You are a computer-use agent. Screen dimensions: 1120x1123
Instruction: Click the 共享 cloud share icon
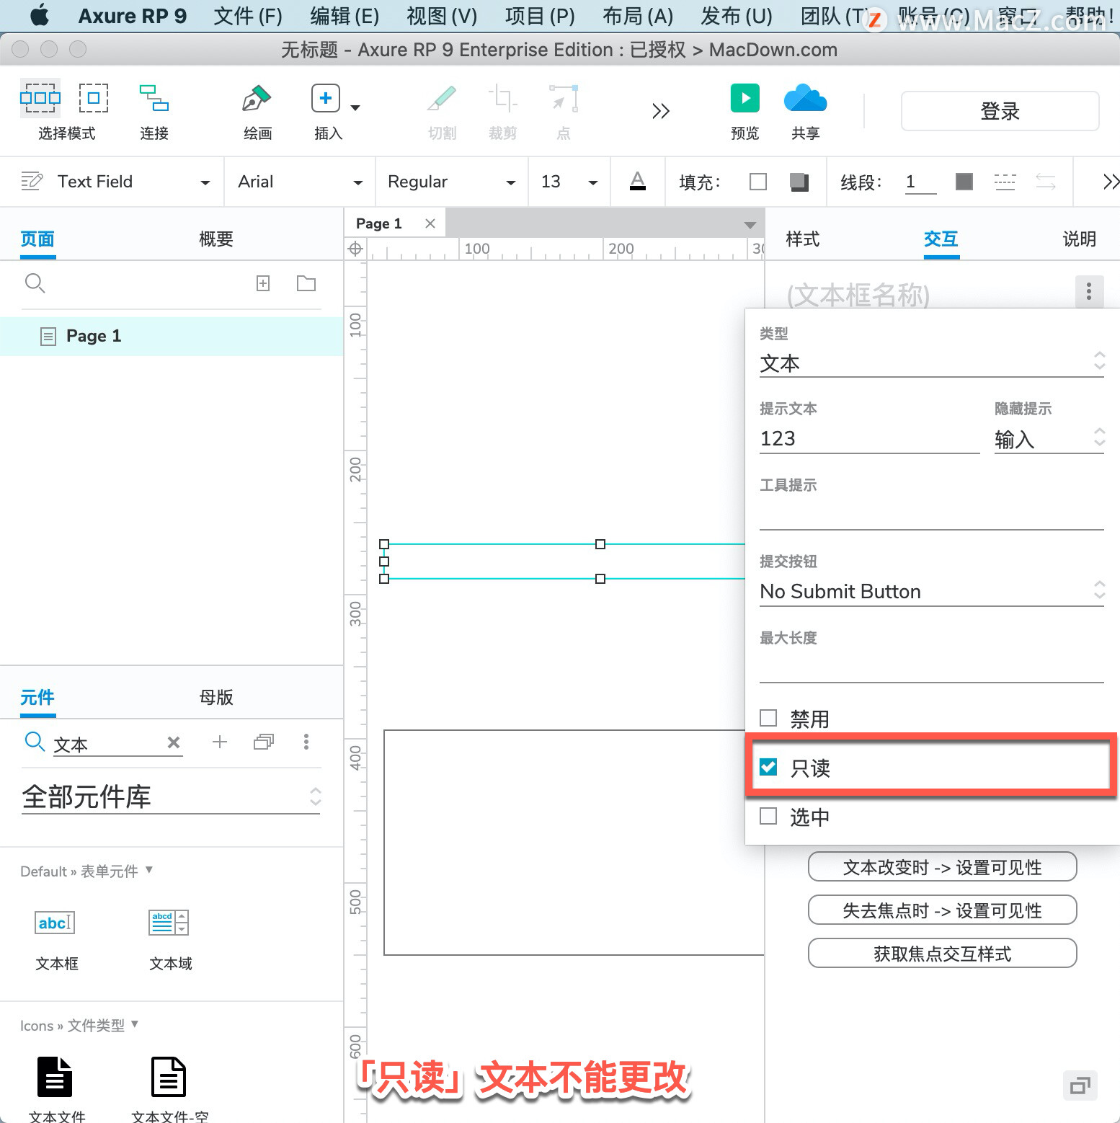click(805, 98)
